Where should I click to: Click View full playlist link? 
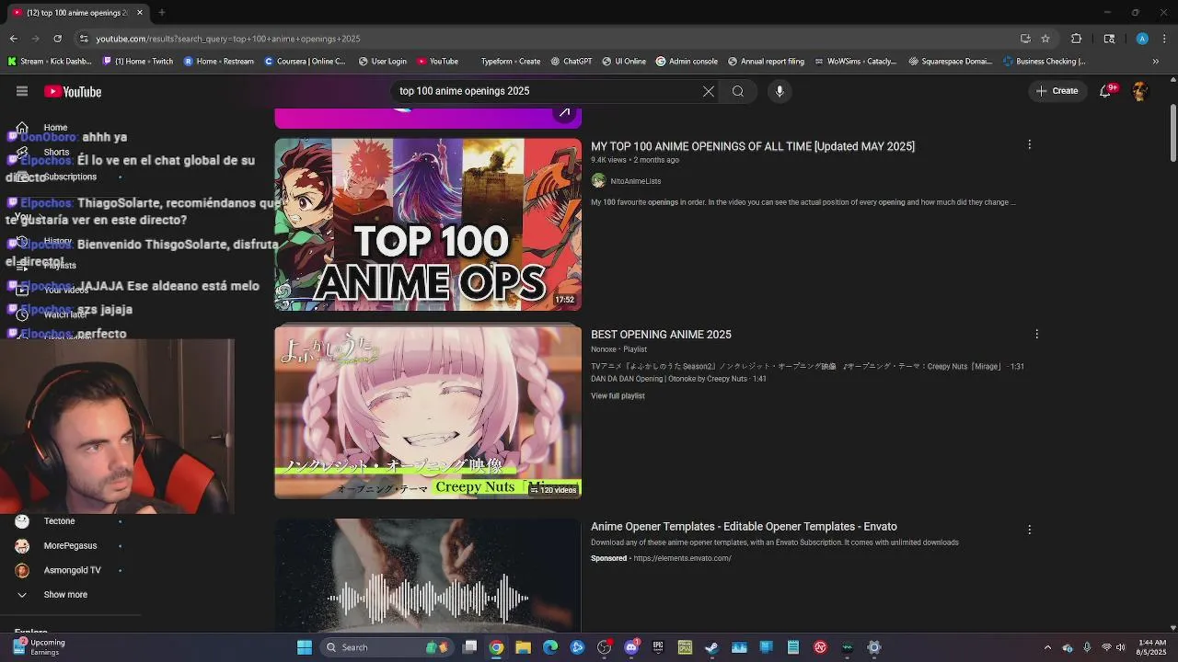(x=618, y=395)
